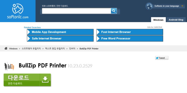187x93 pixels.
Task: Click the globe language icon
Action: [x=149, y=6]
